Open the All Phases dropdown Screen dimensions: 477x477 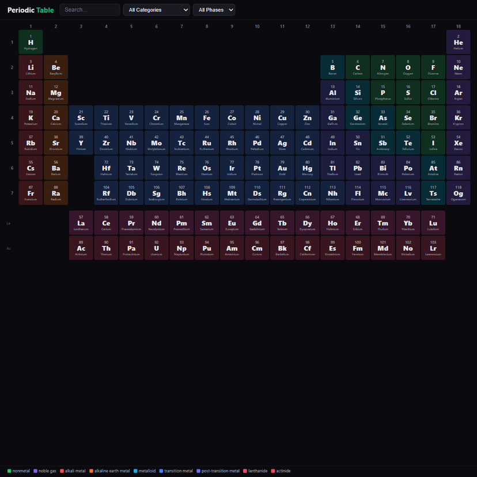click(x=214, y=10)
